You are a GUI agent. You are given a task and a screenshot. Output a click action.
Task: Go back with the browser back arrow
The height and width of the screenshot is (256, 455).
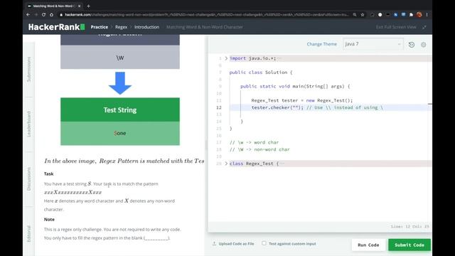click(x=28, y=14)
